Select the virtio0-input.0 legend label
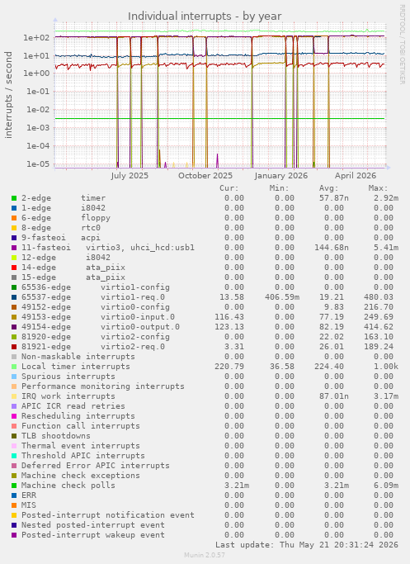410x564 pixels. [x=138, y=317]
